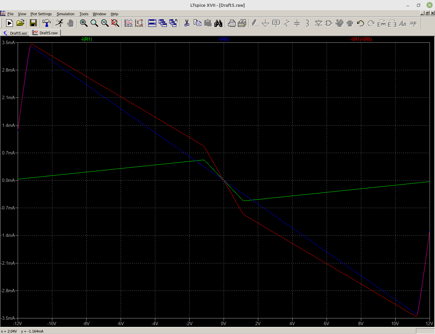435x334 pixels.
Task: Open the File menu
Action: [x=11, y=14]
